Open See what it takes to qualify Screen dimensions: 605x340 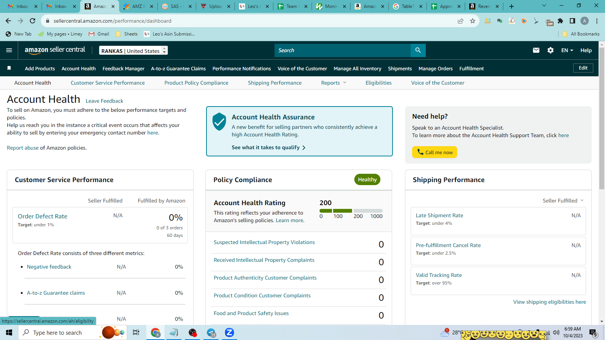[x=268, y=147]
